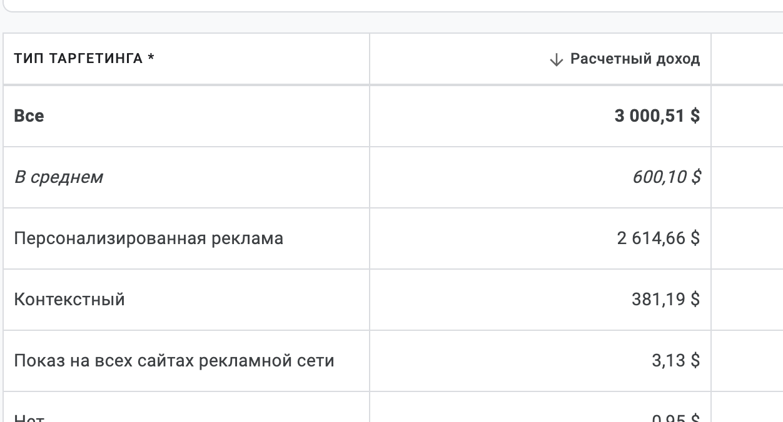
Task: Click empty cell beside 2 614,66 $
Action: coord(747,238)
